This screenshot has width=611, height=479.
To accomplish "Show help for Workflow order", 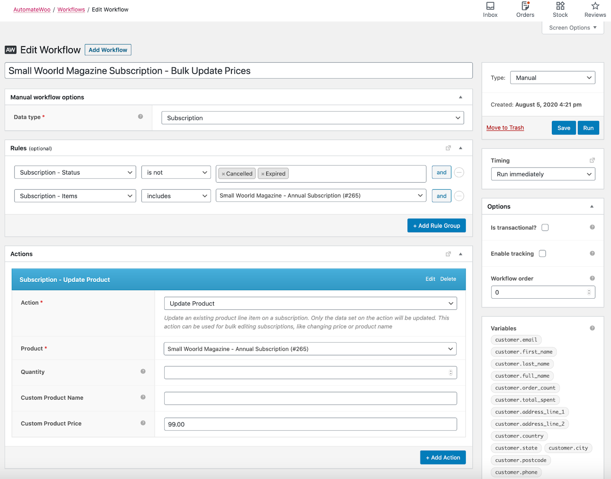I will click(x=592, y=278).
